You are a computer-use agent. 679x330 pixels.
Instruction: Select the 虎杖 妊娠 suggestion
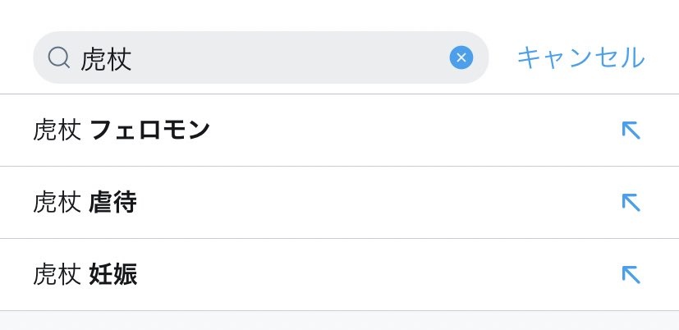(x=340, y=274)
